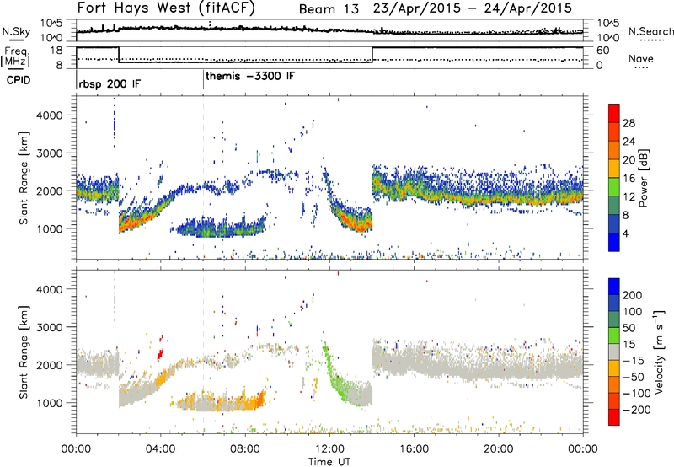Click the red bottom segment of Velocity colorbar
674x467 pixels.
(614, 417)
